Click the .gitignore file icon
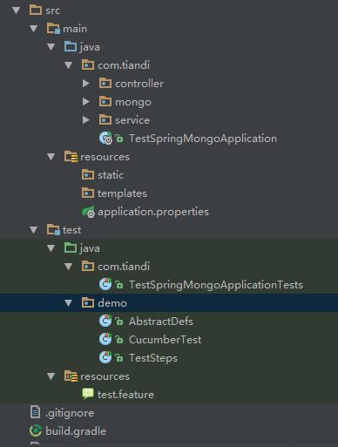This screenshot has height=447, width=338. 35,412
